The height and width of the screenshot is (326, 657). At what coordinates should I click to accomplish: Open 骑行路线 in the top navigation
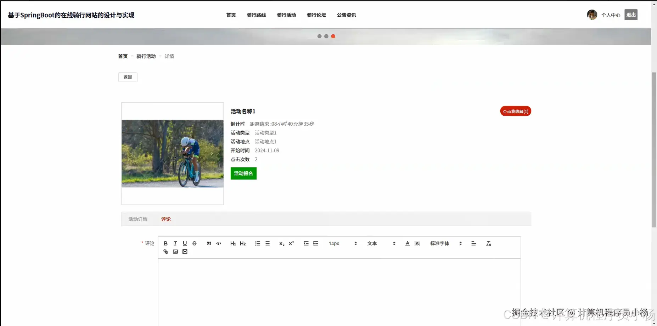pos(256,15)
